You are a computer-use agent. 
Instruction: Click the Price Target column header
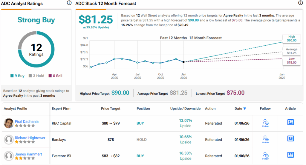click(x=111, y=109)
